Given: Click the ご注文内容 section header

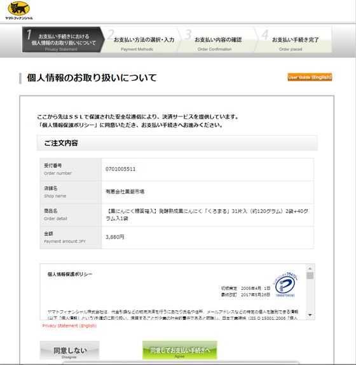Looking at the screenshot, I should (177, 143).
